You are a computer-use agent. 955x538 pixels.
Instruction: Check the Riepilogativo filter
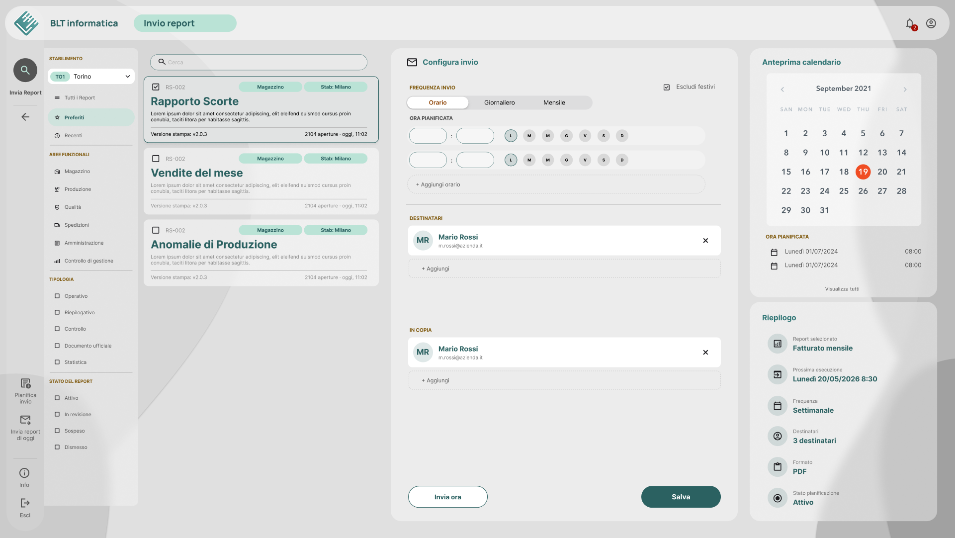point(57,313)
